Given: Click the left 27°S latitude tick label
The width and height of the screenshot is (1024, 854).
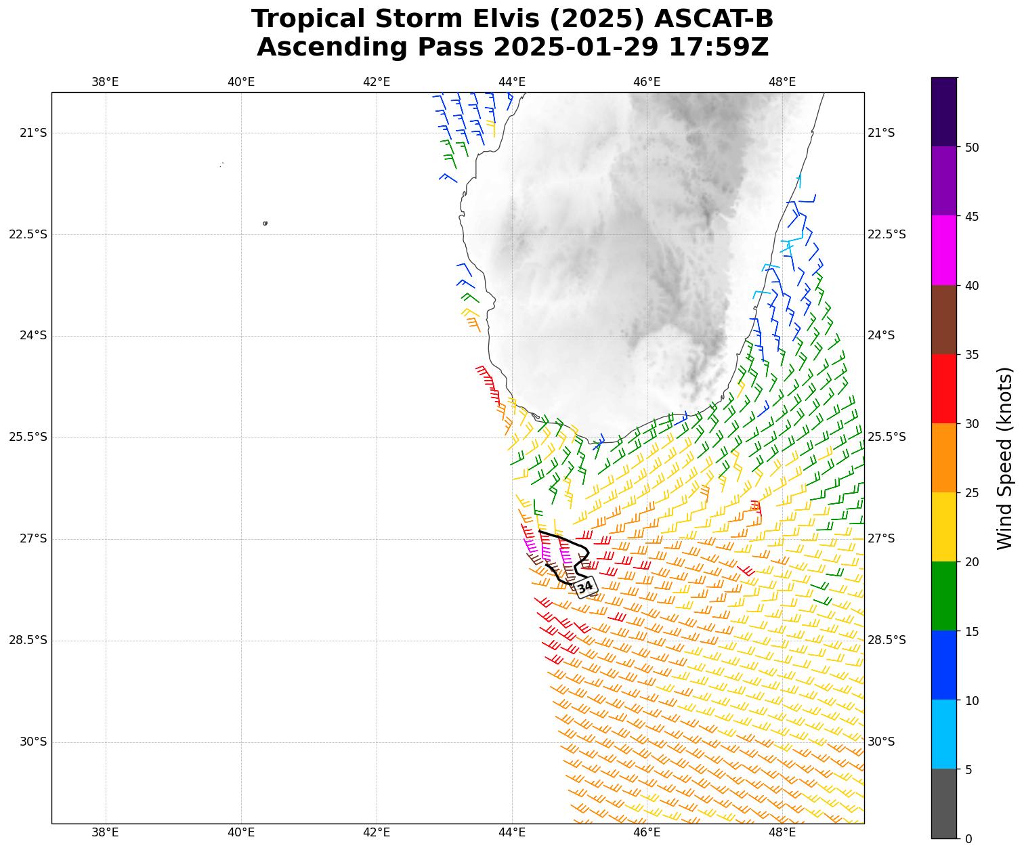Looking at the screenshot, I should pos(33,538).
